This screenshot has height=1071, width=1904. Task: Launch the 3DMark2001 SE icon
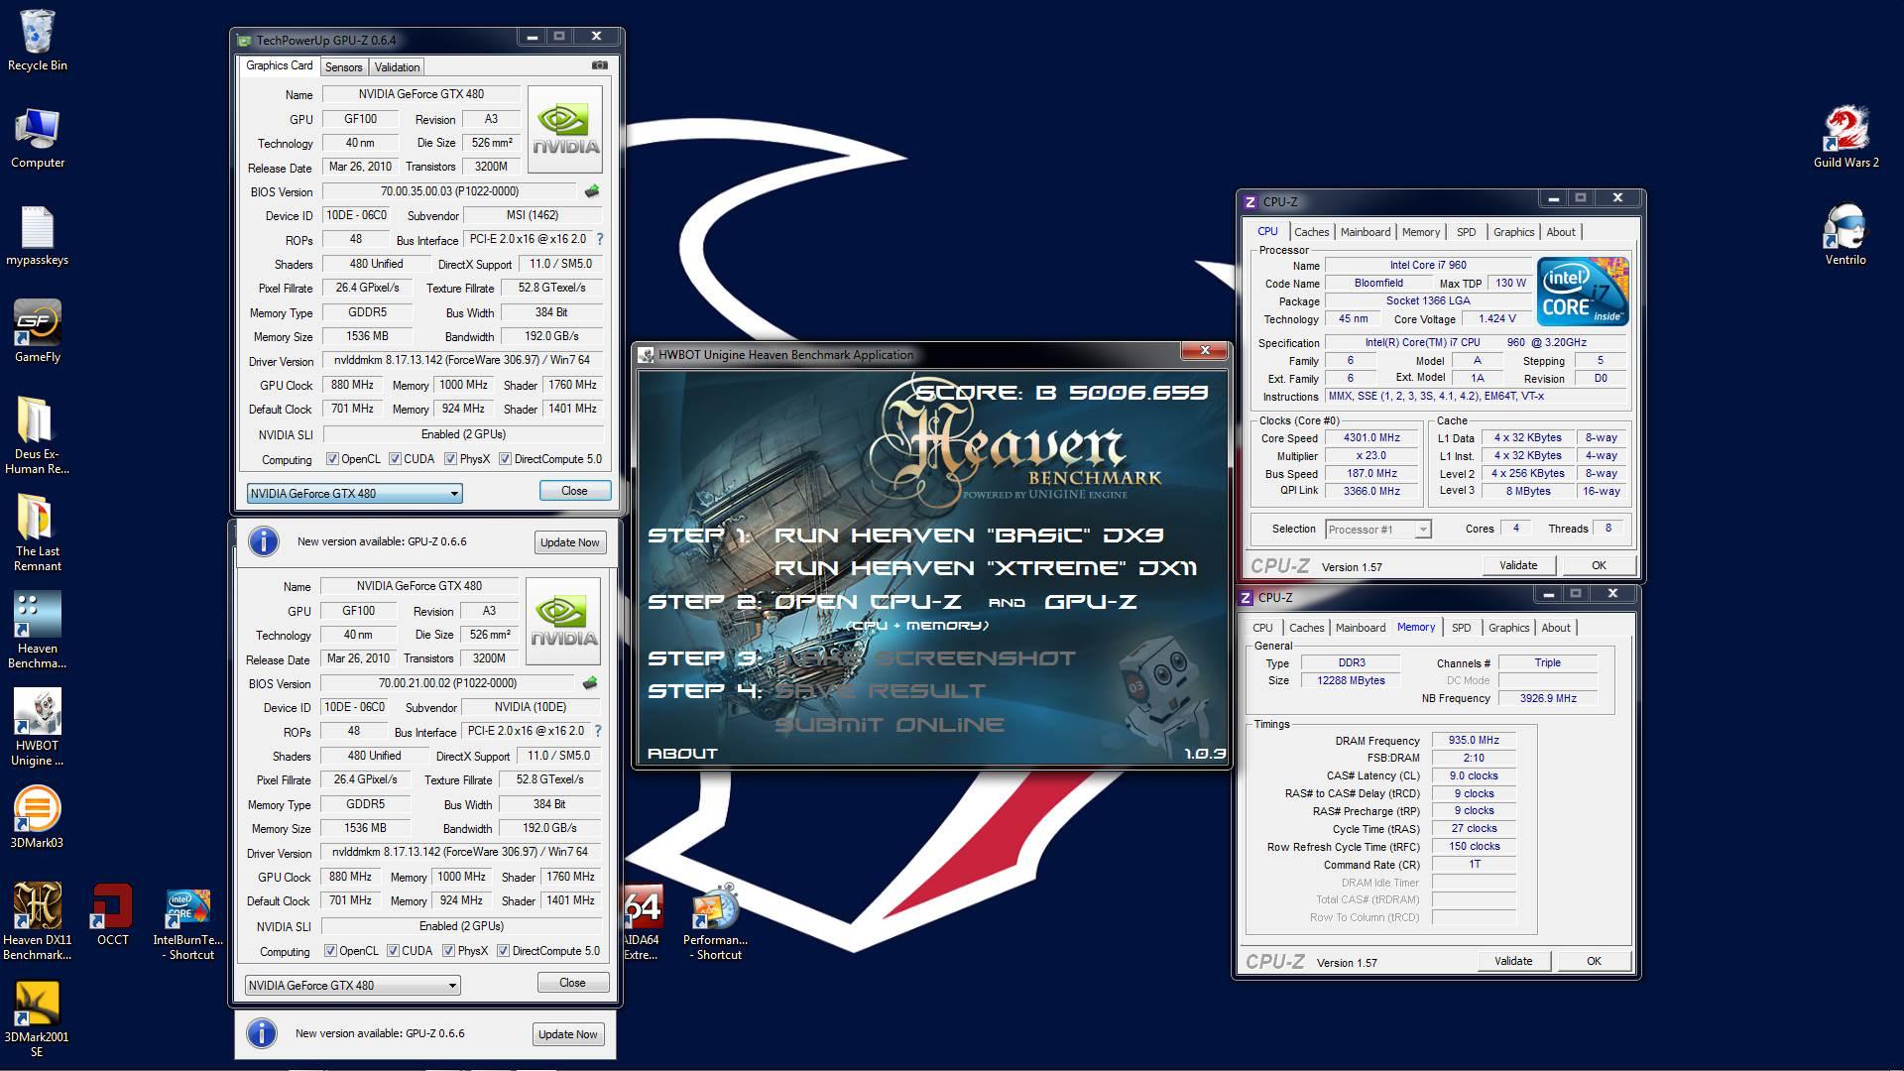[x=38, y=1019]
